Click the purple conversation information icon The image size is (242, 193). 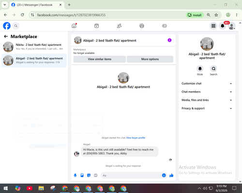pos(169,40)
